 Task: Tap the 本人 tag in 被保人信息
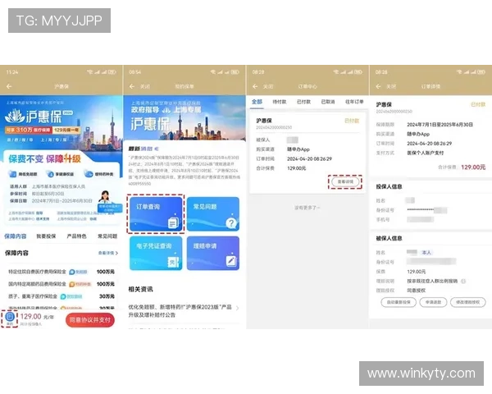[x=426, y=253]
